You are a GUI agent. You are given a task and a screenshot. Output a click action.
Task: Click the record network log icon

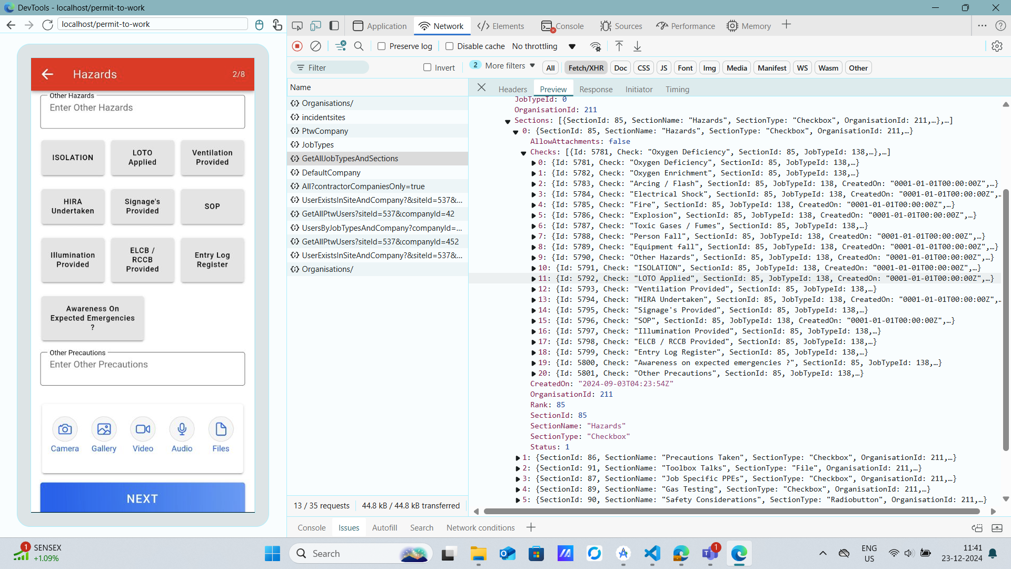[298, 46]
